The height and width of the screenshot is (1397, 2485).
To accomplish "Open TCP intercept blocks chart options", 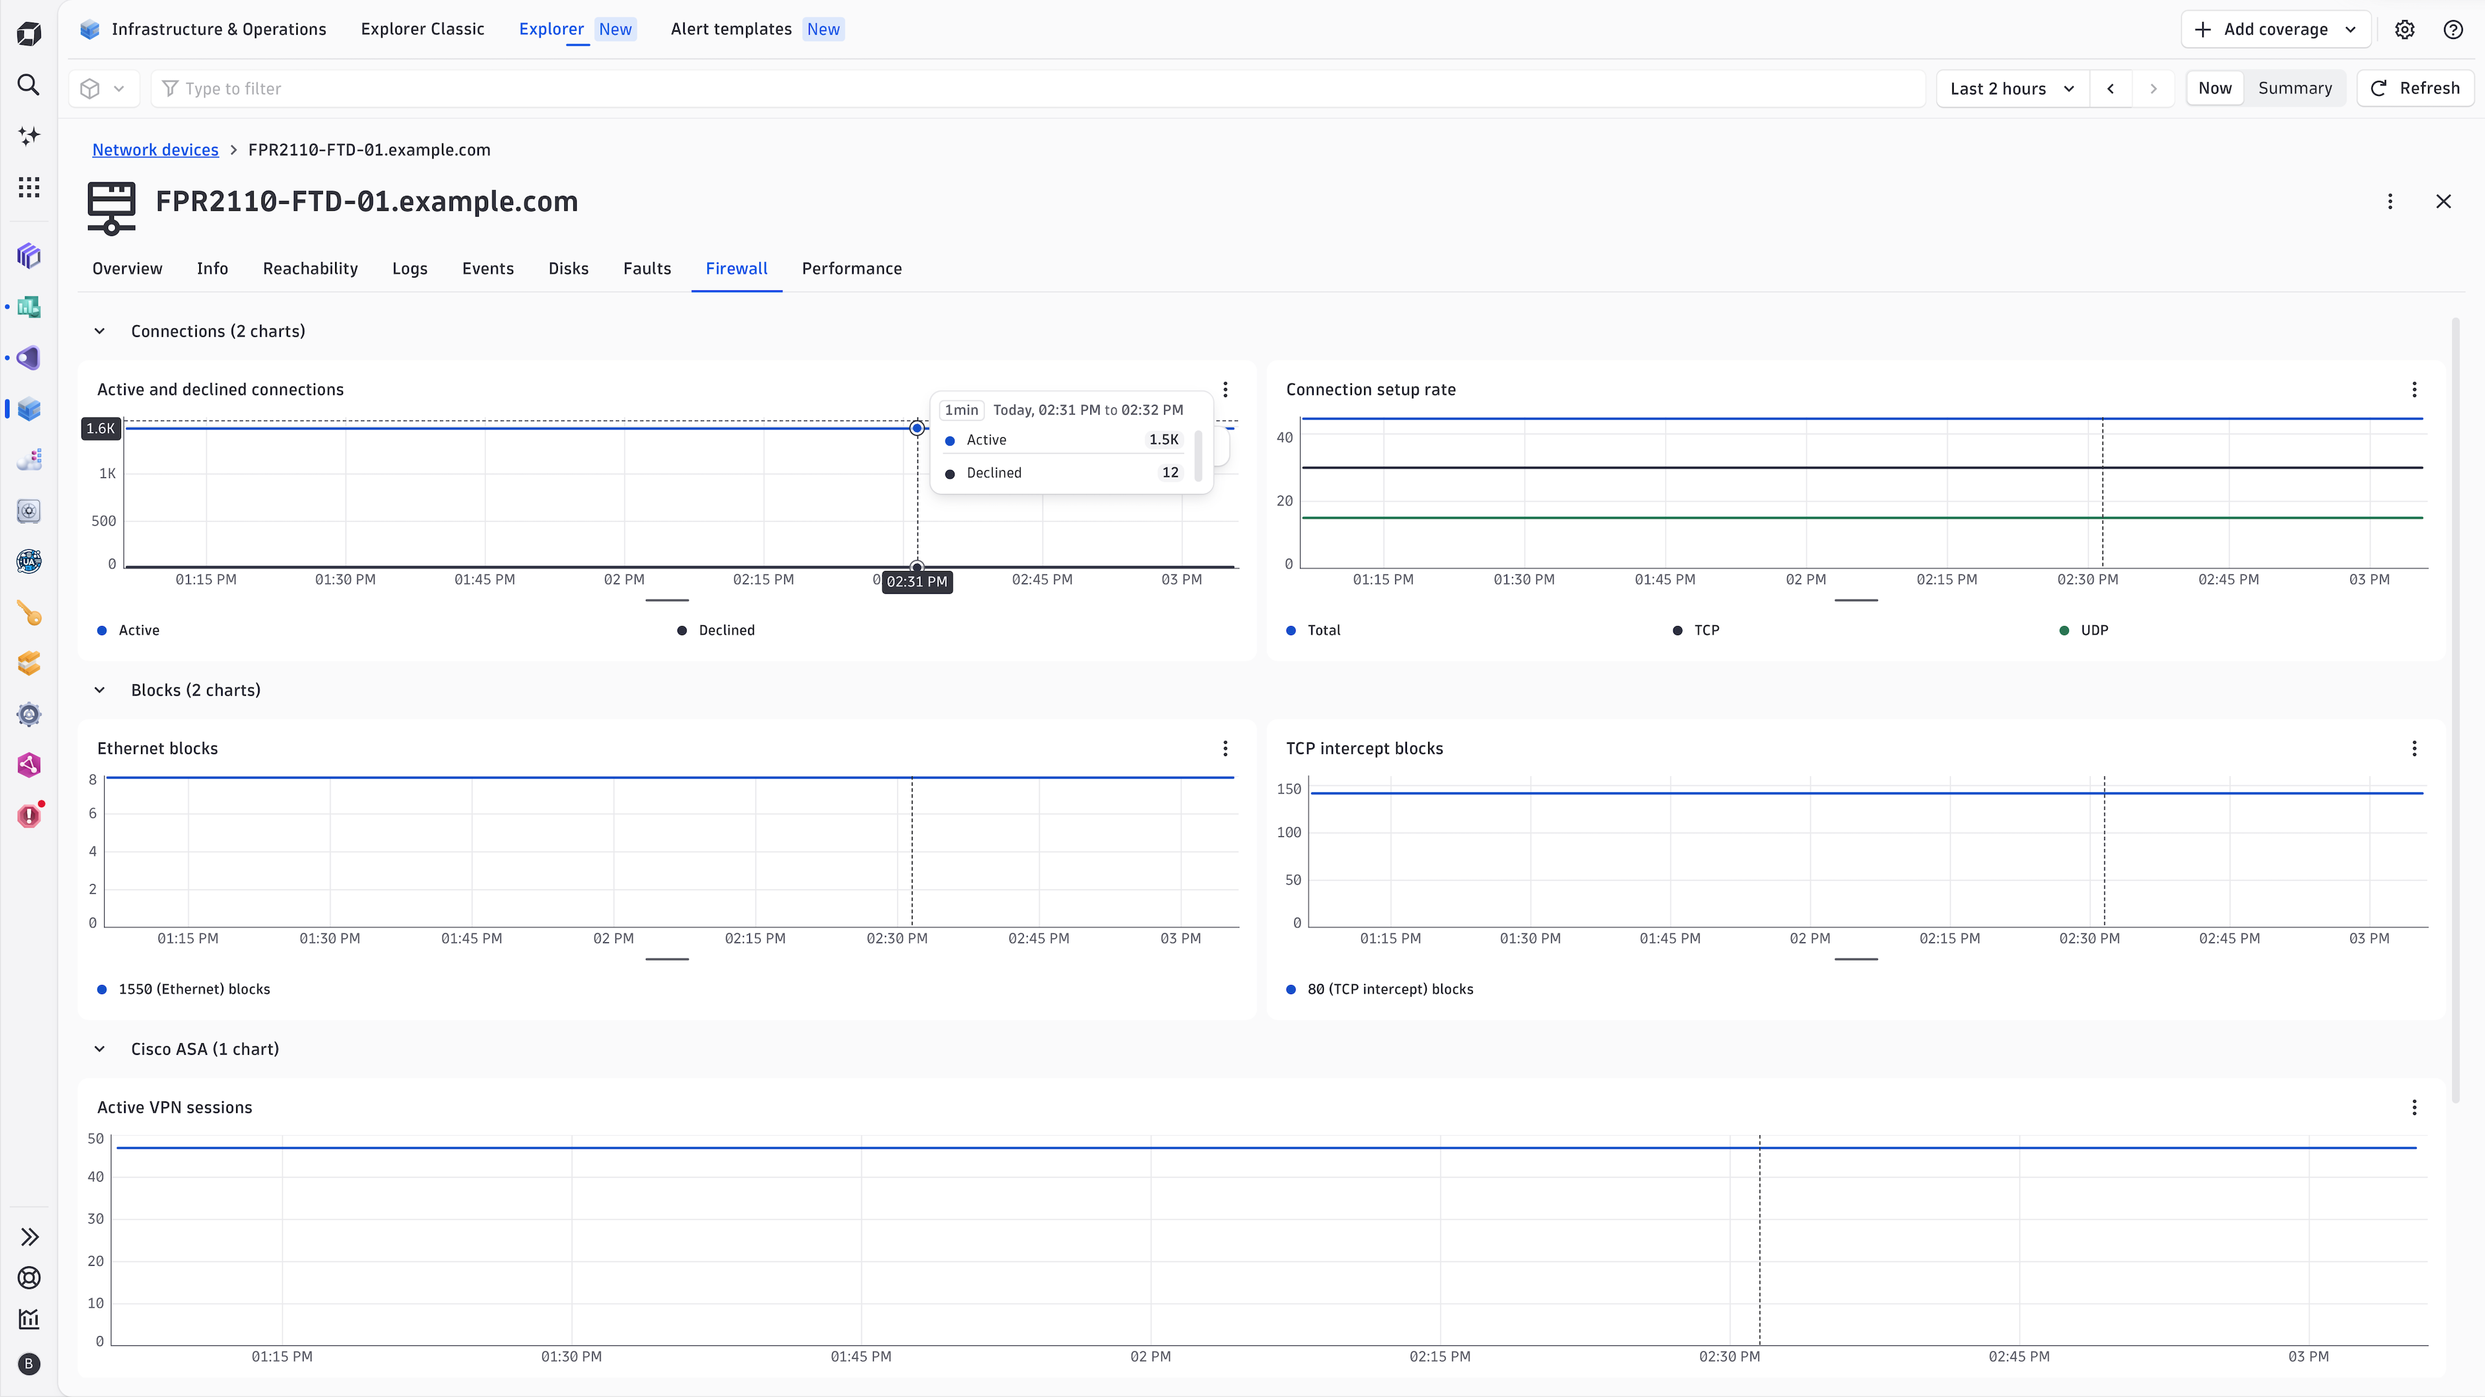I will tap(2414, 748).
